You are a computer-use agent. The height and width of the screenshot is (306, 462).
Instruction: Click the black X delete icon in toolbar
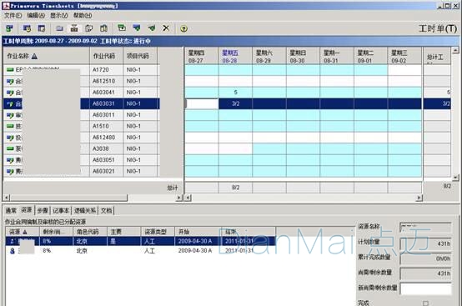[x=166, y=28]
